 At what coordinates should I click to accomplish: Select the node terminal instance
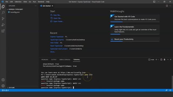(151, 60)
